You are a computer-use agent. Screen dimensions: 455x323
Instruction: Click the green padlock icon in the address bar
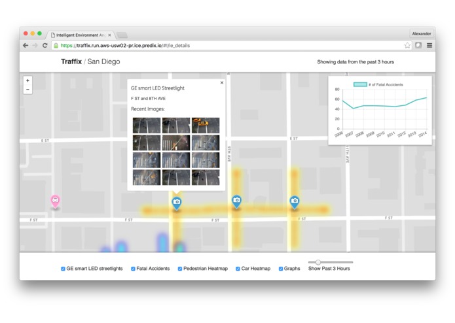(56, 46)
